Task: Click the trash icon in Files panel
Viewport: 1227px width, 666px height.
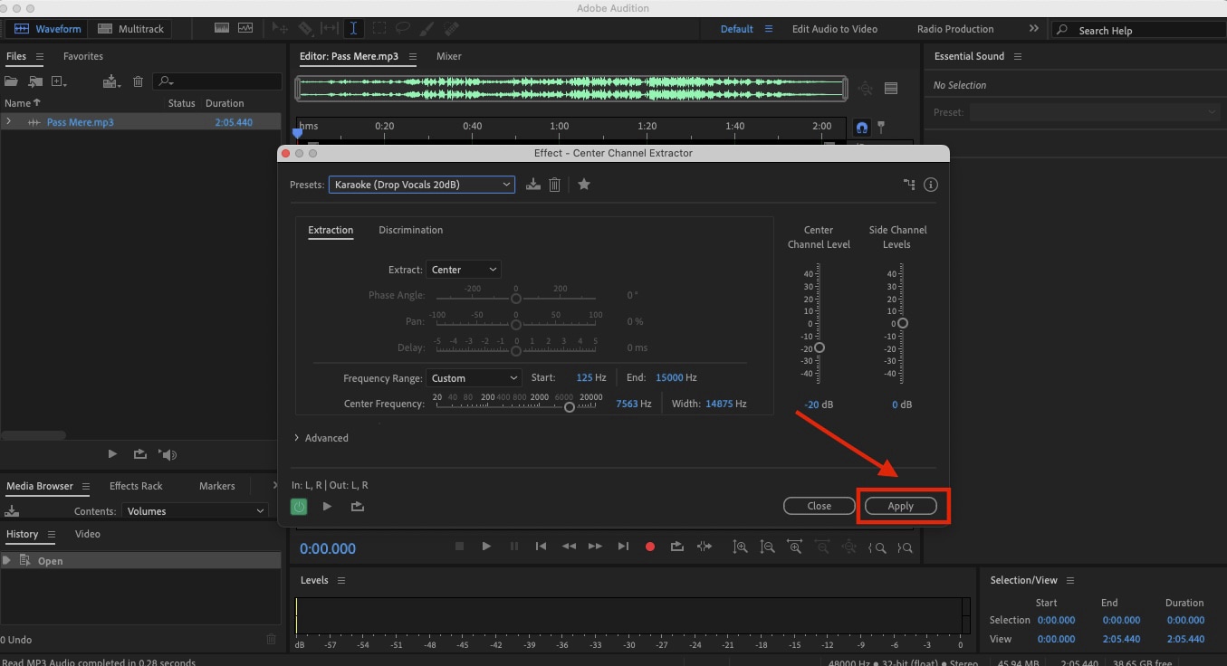Action: (139, 81)
